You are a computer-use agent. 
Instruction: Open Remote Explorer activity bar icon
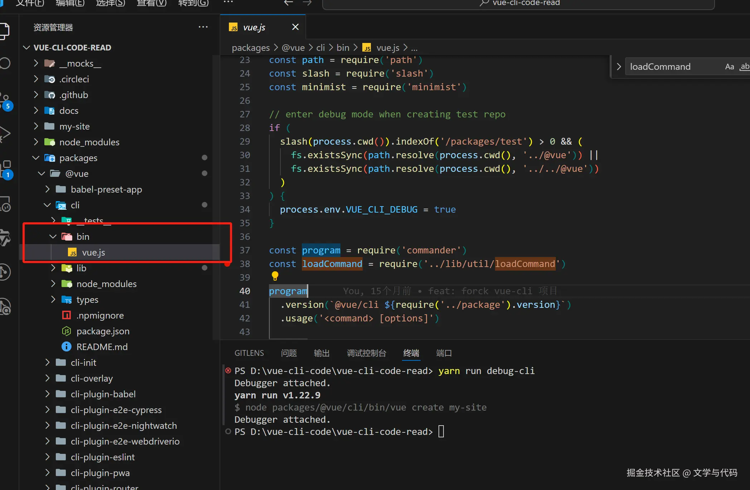click(x=6, y=204)
